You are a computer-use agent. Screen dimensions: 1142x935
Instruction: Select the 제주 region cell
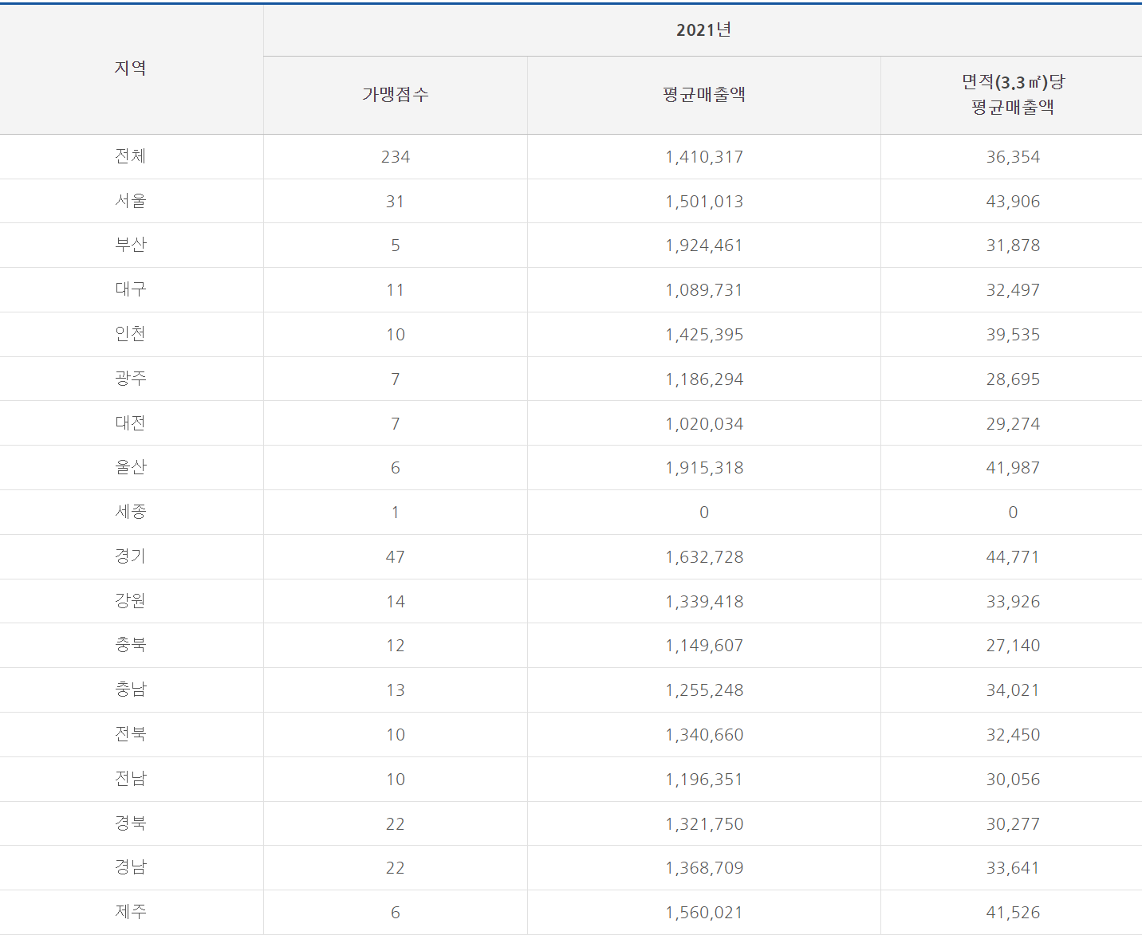pyautogui.click(x=131, y=912)
